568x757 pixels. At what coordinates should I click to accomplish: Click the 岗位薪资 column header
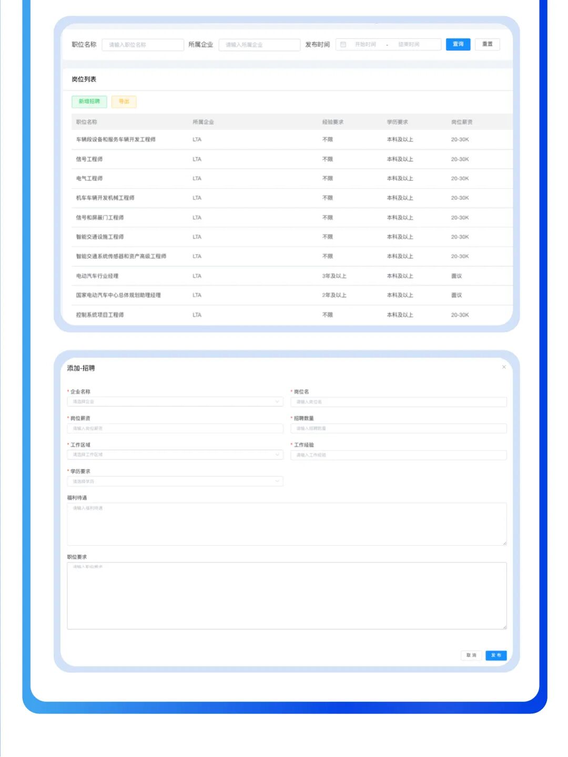pyautogui.click(x=462, y=122)
